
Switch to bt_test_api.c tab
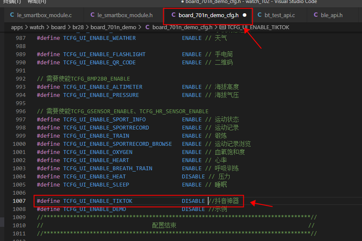(279, 15)
